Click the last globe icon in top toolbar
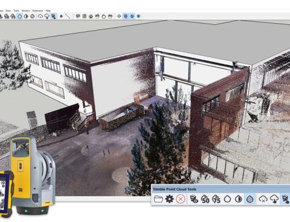Screen dimensions: 290x222 [x=139, y=16]
